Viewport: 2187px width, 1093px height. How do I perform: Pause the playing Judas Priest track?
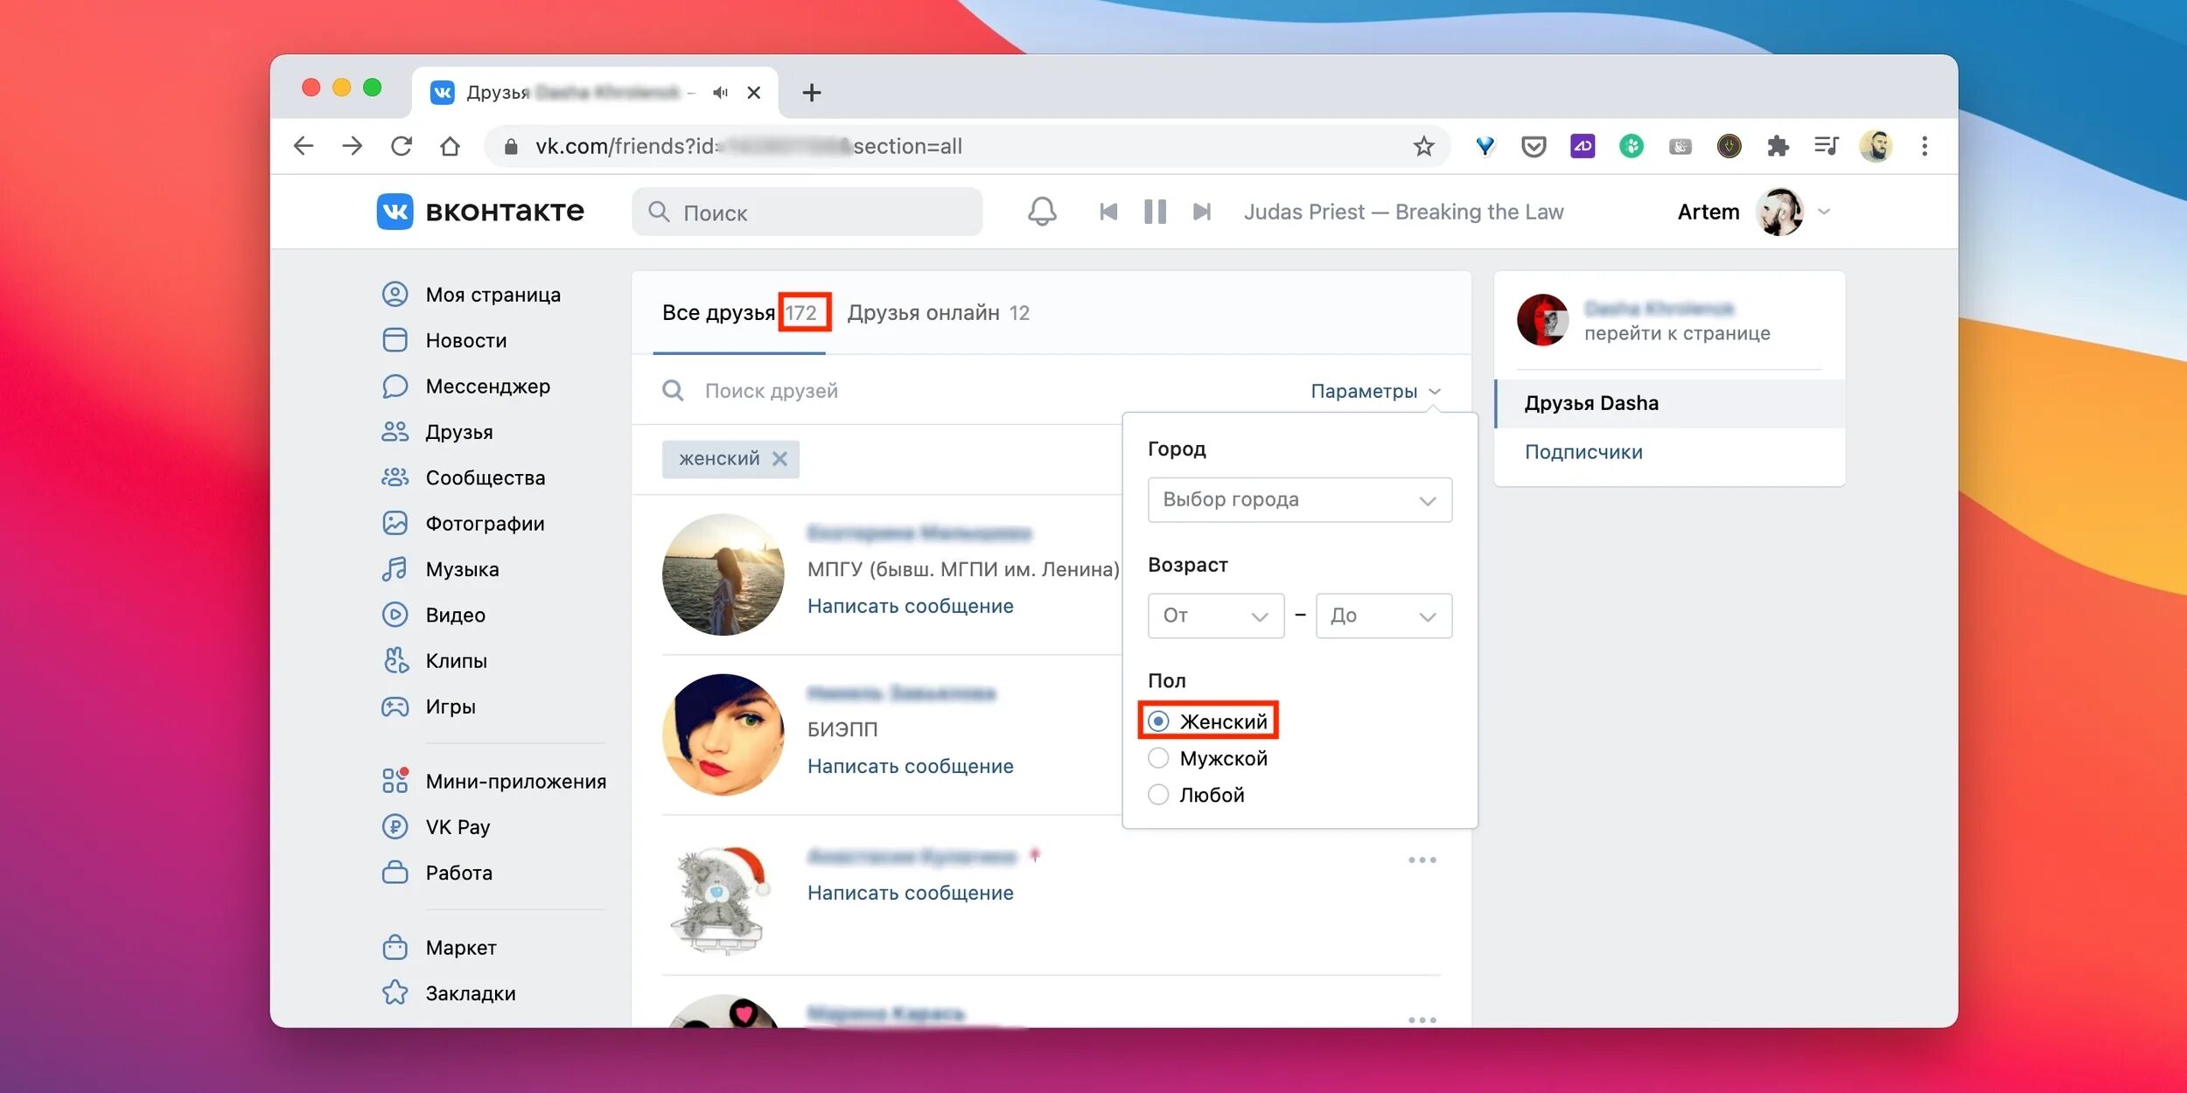point(1155,212)
